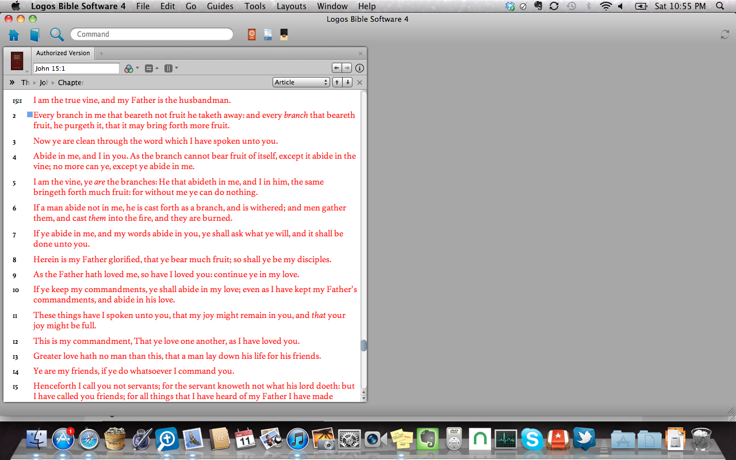Open Spotlight search in menu bar
Viewport: 736px width, 460px height.
pos(720,6)
